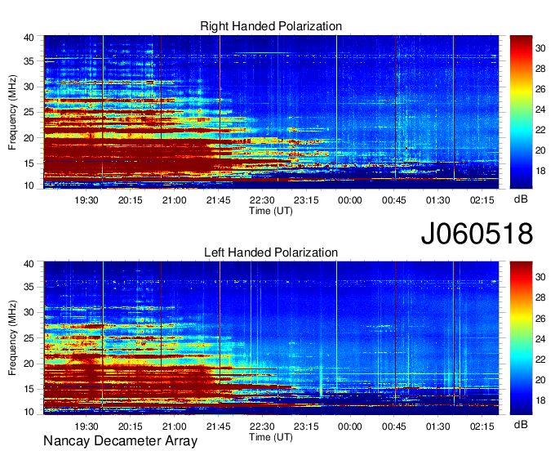Click the right-handed polarization spectrogram image

[x=271, y=112]
